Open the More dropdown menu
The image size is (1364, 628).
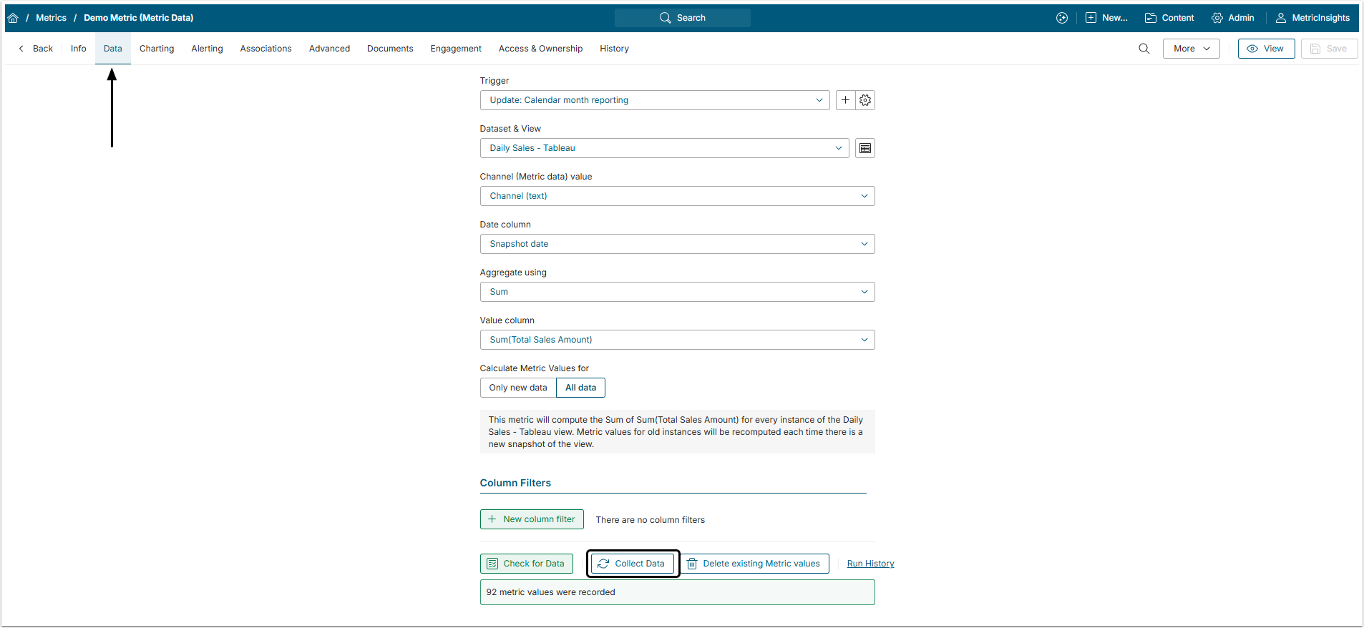coord(1191,49)
